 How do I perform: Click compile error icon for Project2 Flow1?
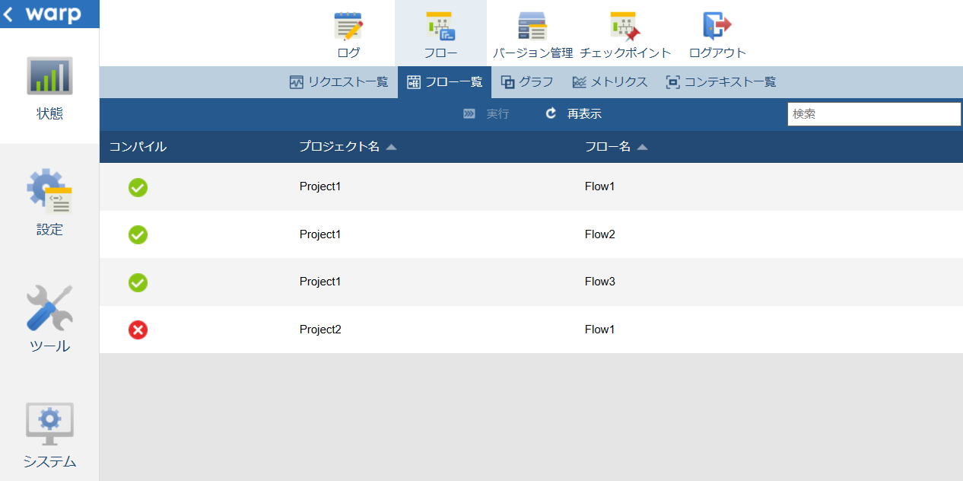point(138,330)
